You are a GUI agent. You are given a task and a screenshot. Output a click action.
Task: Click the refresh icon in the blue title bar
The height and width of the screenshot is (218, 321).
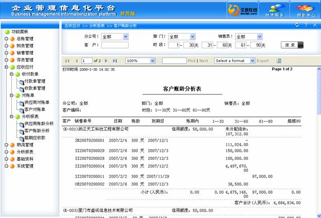(297, 25)
